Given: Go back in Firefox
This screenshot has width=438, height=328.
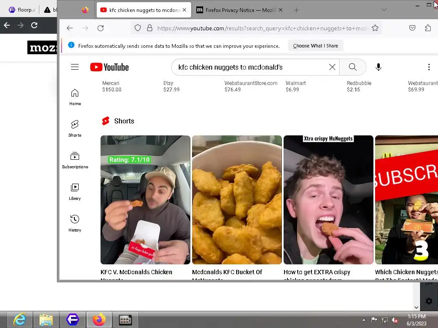Looking at the screenshot, I should click(x=70, y=28).
